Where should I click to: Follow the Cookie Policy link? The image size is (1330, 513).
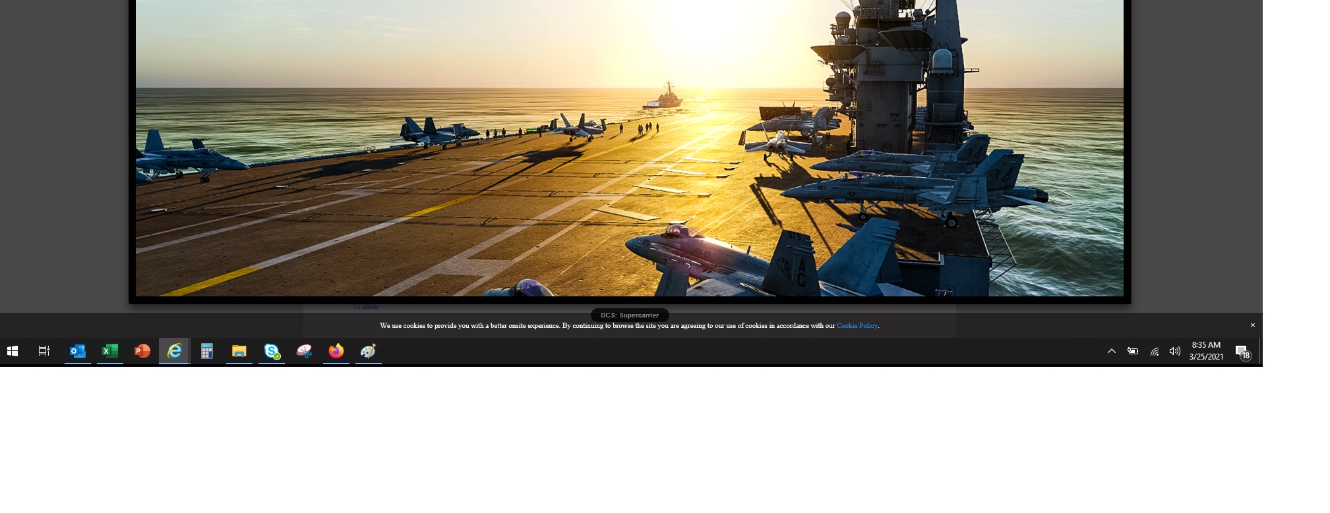857,326
